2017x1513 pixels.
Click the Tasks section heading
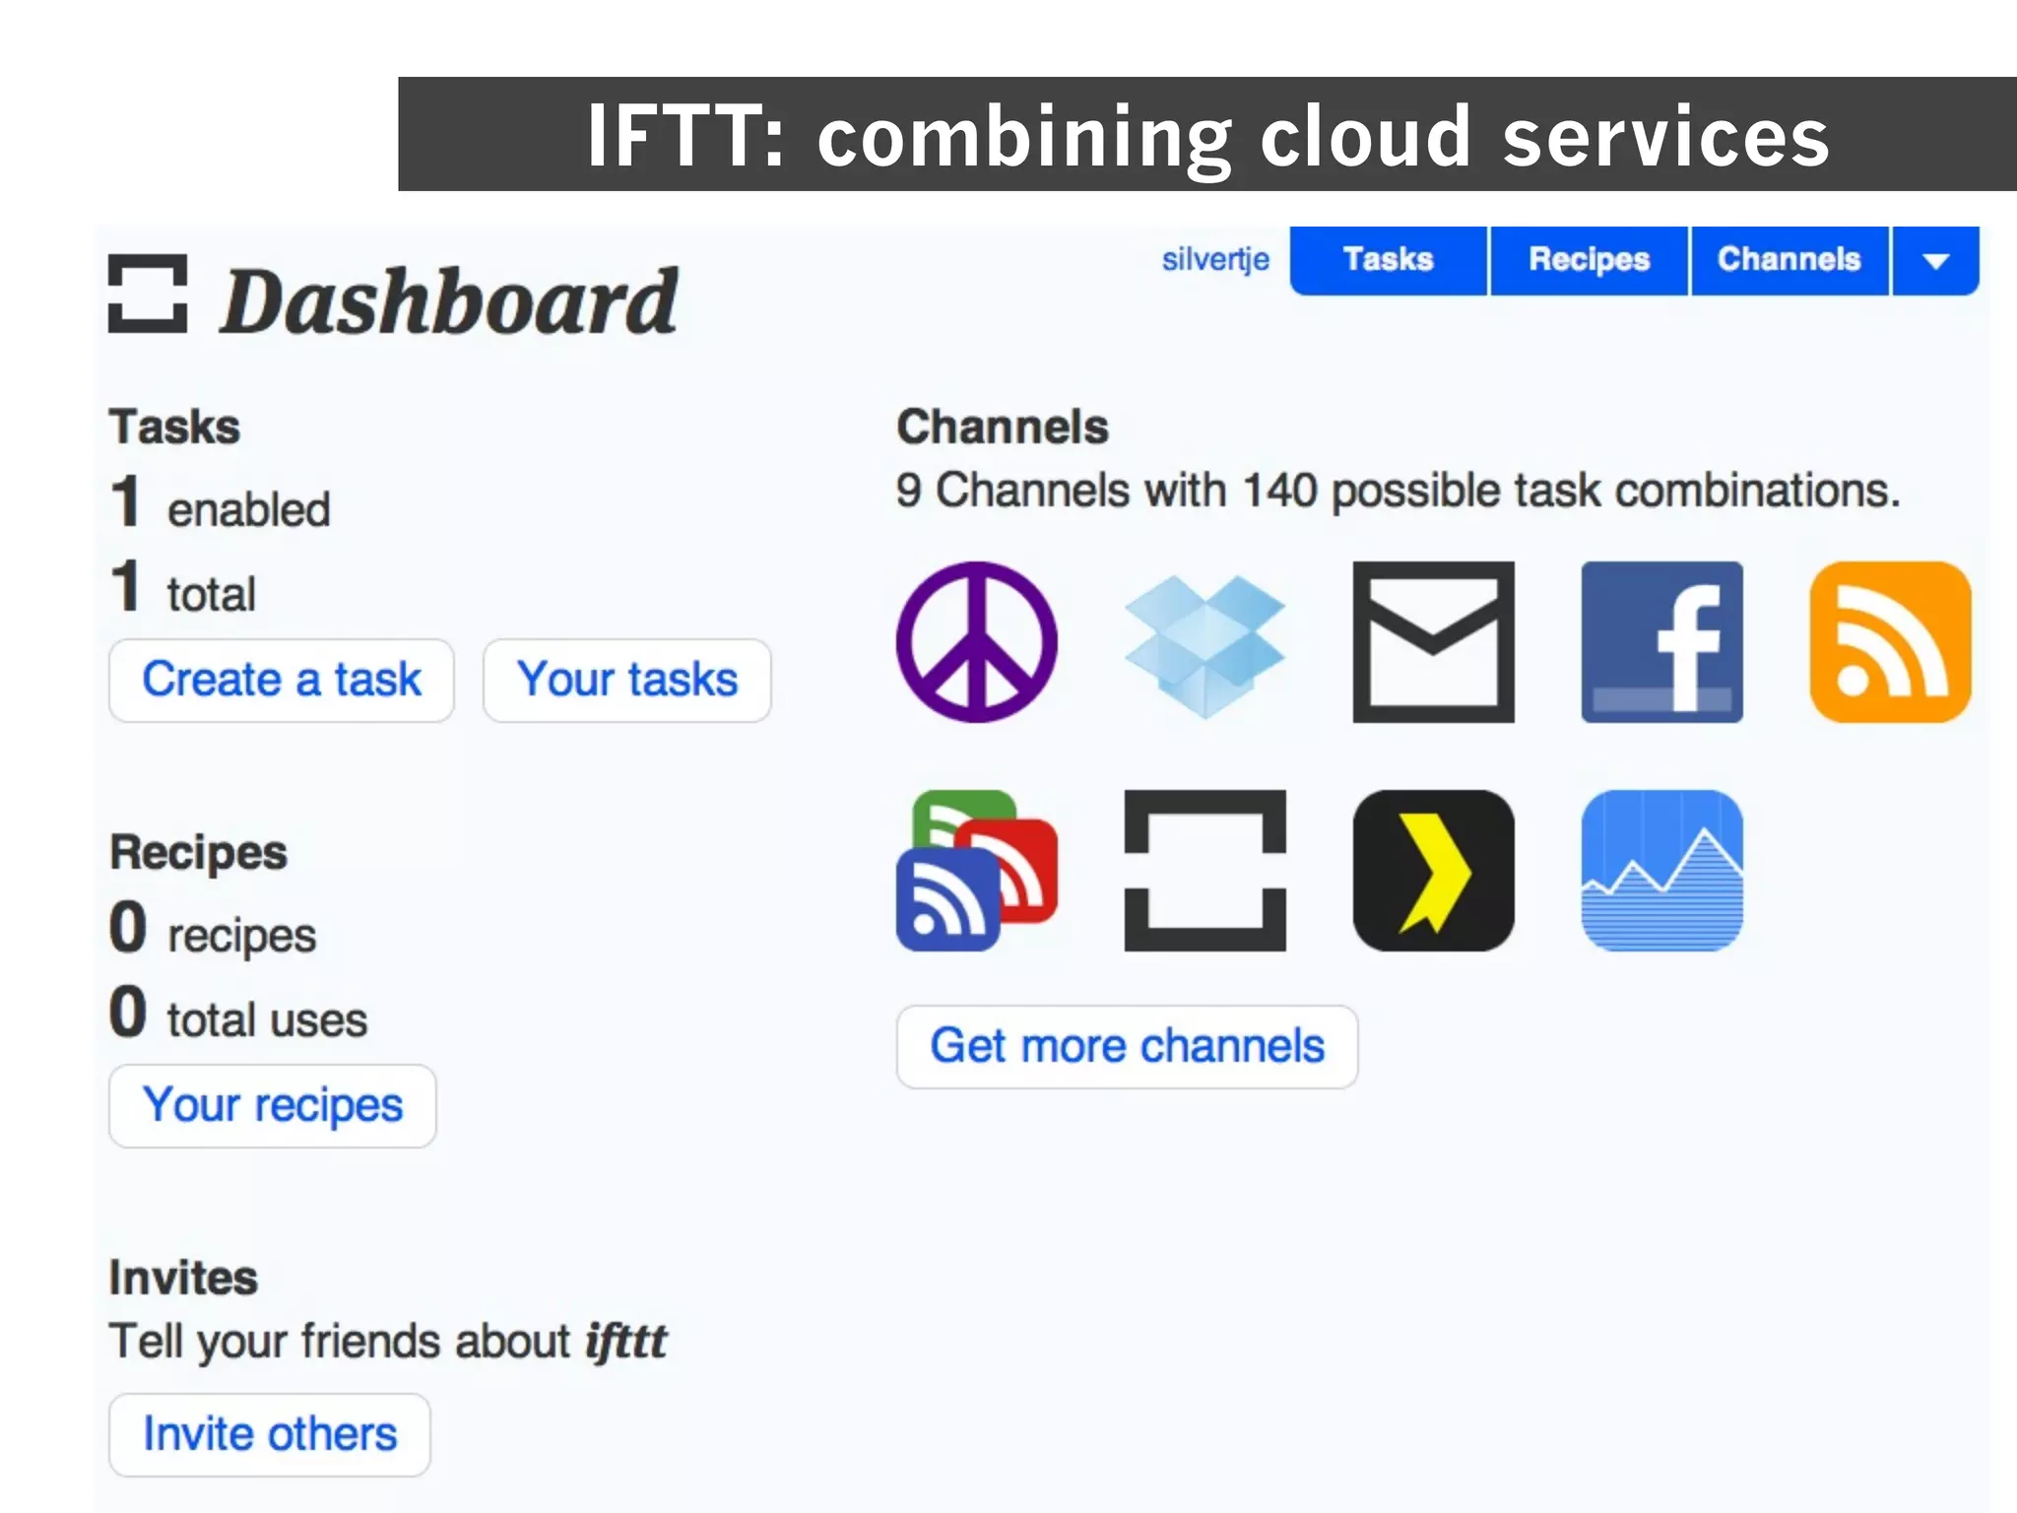click(x=174, y=428)
